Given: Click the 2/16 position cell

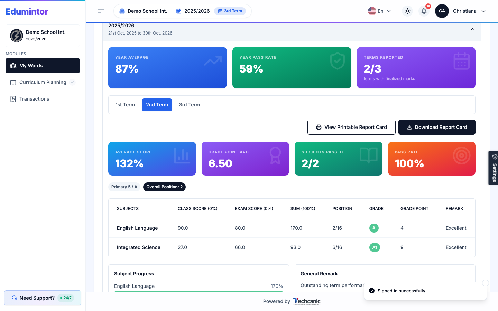Looking at the screenshot, I should click(337, 228).
